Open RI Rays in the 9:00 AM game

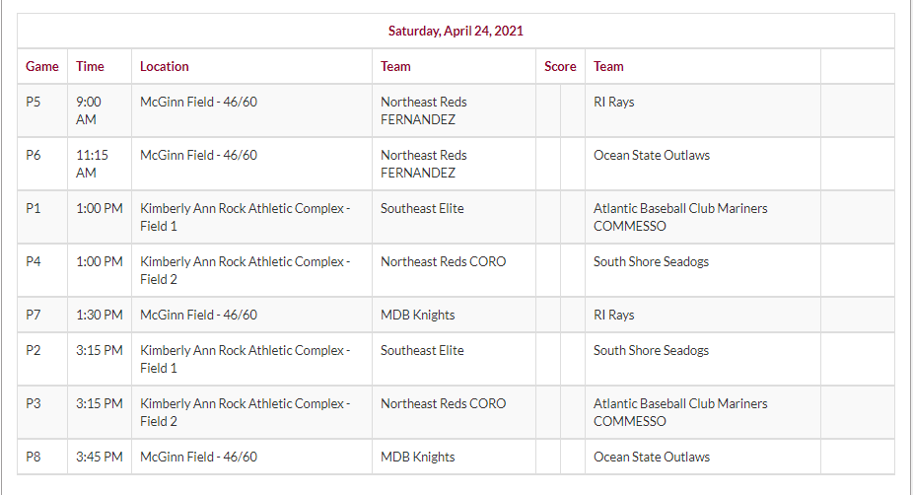point(613,102)
